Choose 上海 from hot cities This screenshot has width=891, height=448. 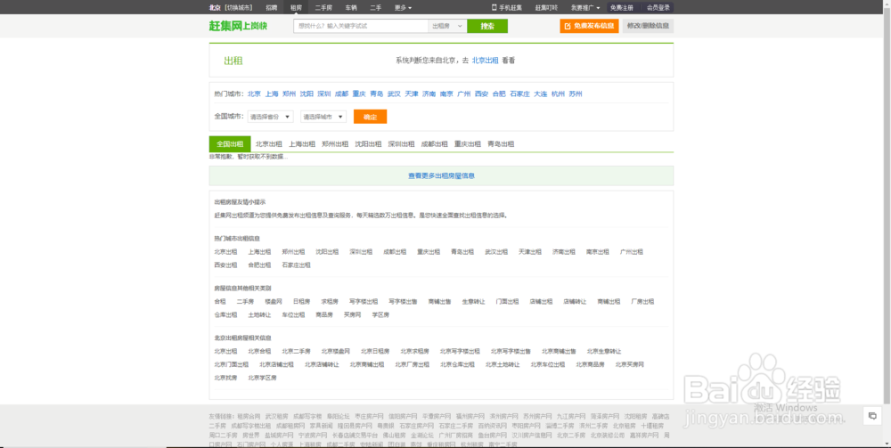pos(272,94)
